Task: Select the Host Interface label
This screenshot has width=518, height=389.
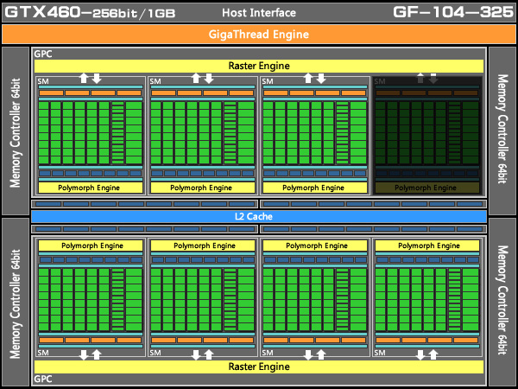Action: 259,13
